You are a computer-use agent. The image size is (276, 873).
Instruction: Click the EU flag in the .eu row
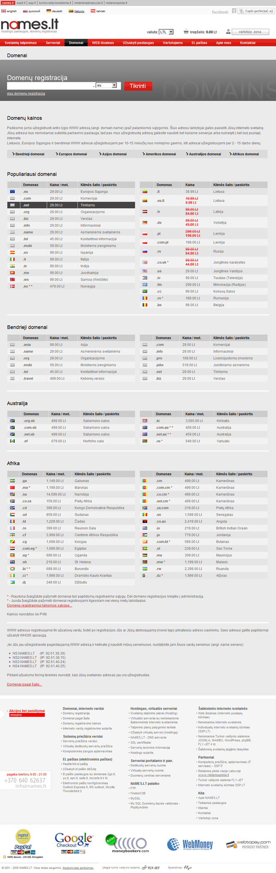[x=12, y=191]
